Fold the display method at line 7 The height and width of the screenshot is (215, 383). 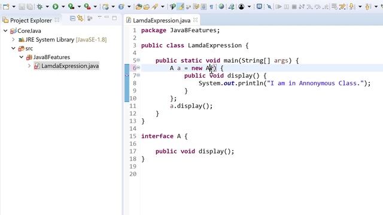coord(138,75)
